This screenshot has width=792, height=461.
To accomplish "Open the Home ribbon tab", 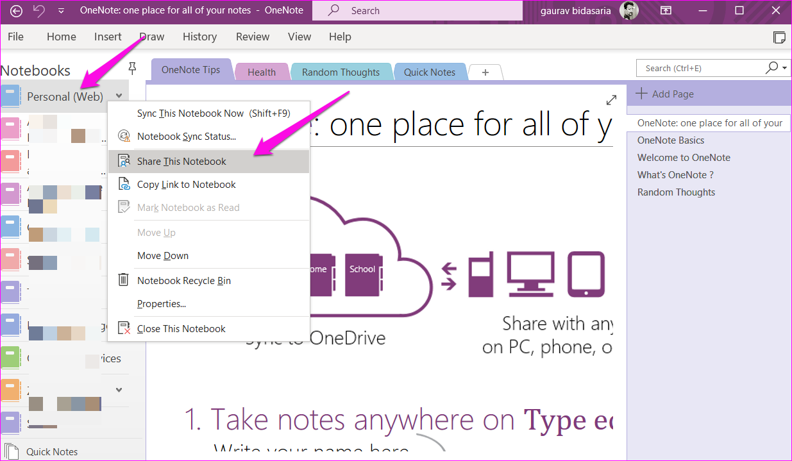I will click(x=62, y=37).
